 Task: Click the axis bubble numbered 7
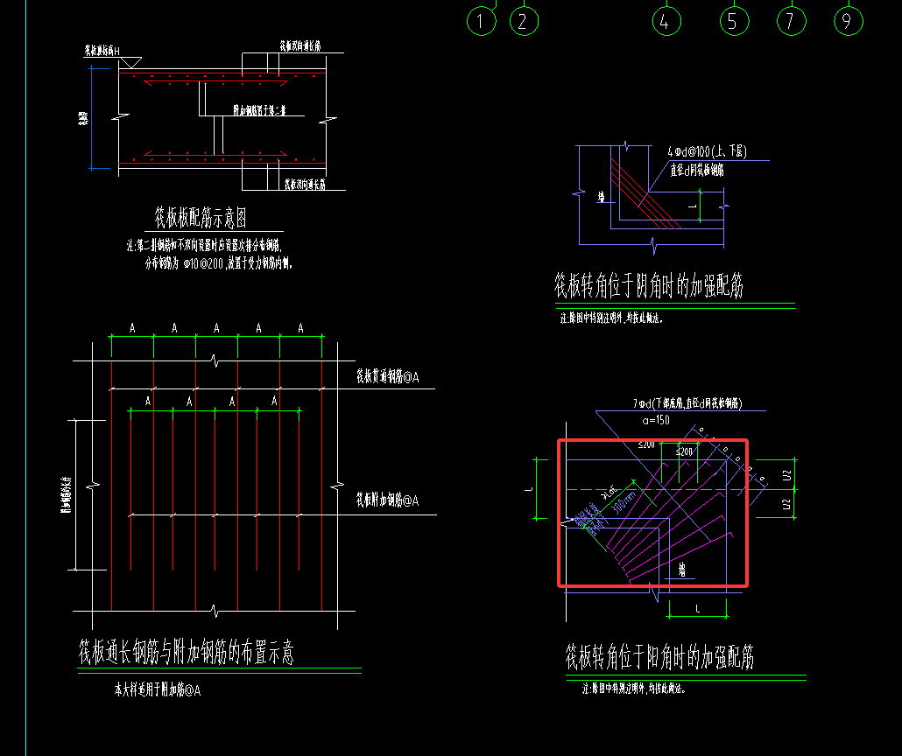791,21
